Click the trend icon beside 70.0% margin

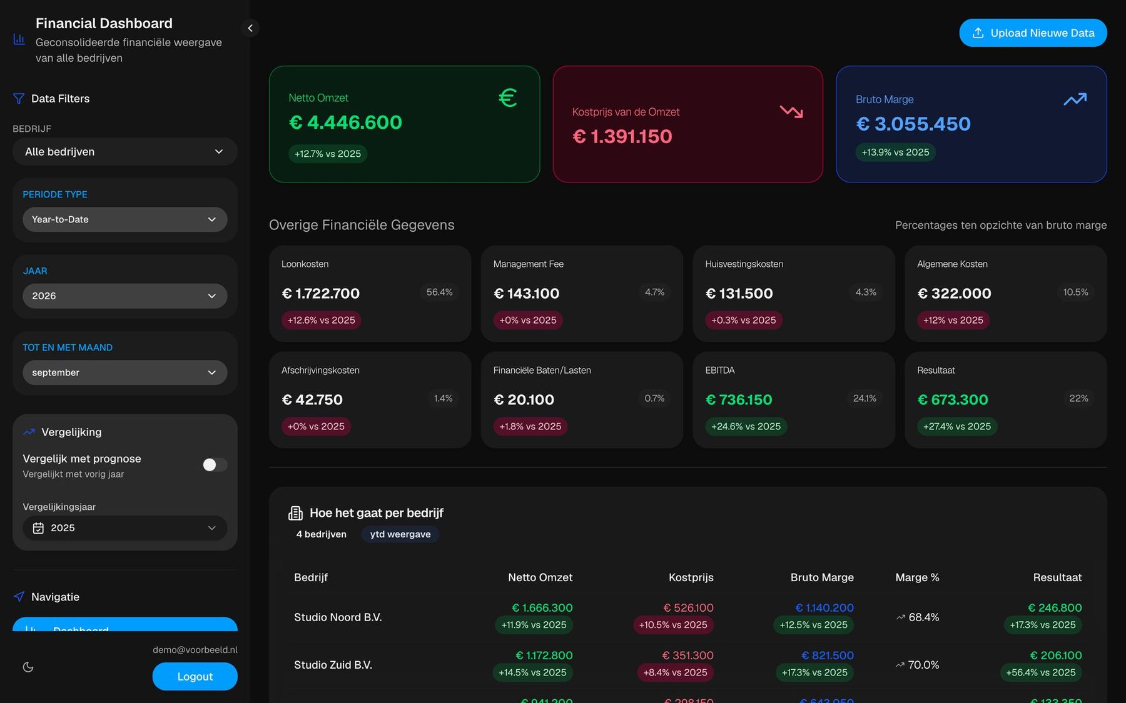[x=900, y=665]
